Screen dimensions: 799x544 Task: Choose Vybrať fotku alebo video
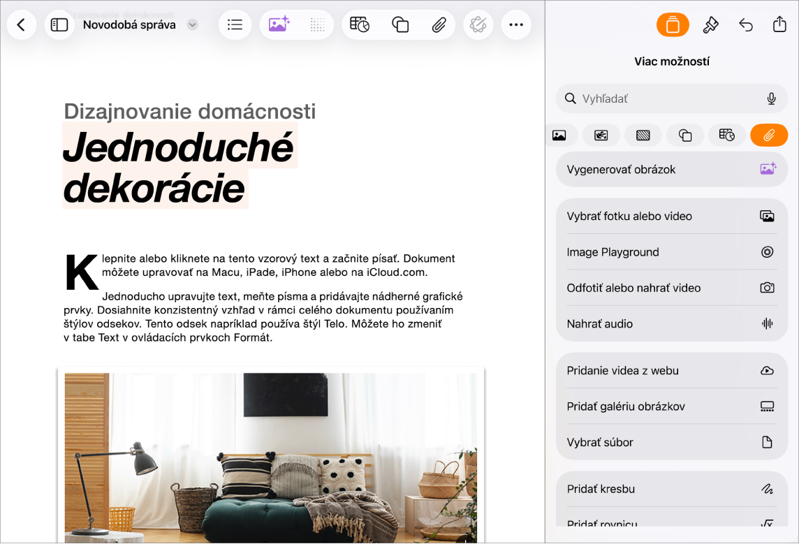(x=672, y=216)
